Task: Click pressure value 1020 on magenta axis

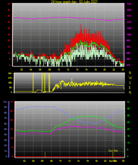Action: (129, 10)
